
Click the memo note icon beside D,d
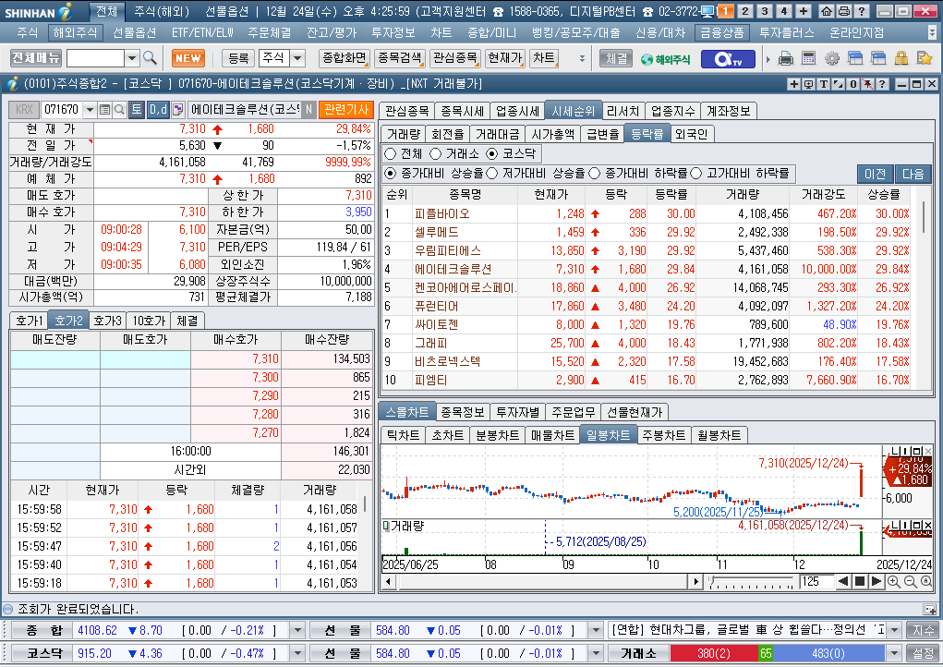click(177, 109)
